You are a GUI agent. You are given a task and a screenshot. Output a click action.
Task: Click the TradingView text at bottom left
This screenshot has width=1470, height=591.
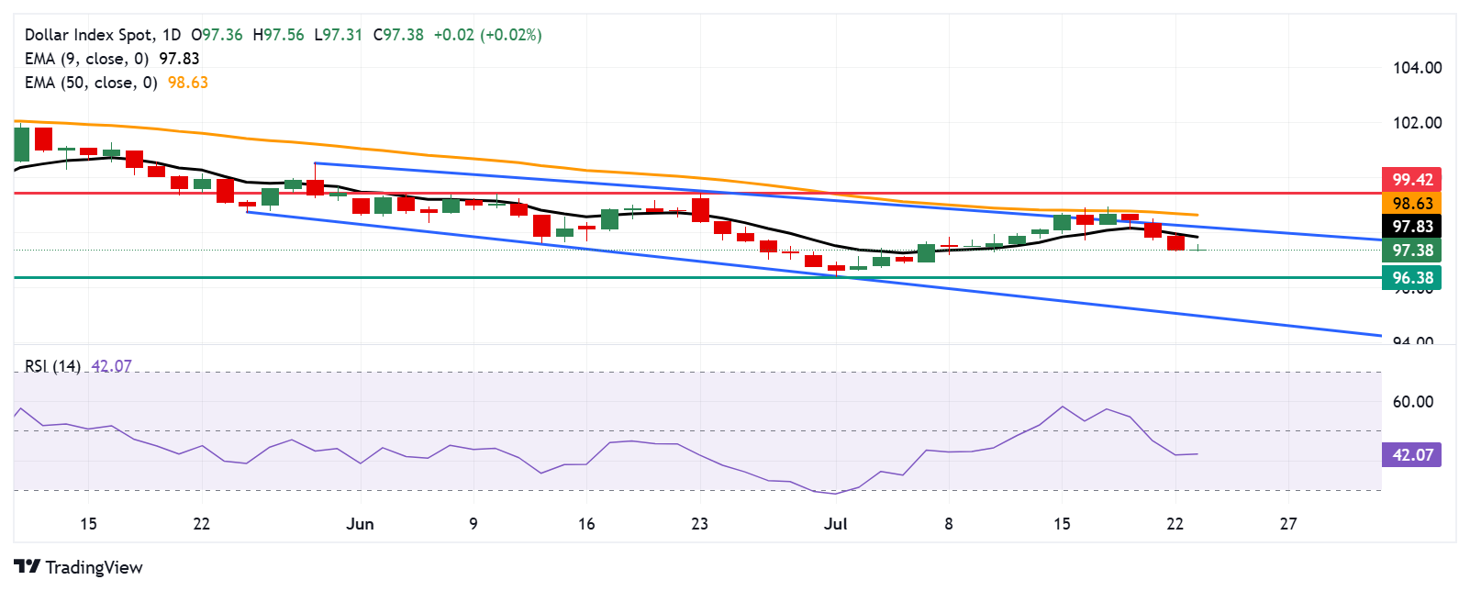click(x=94, y=567)
